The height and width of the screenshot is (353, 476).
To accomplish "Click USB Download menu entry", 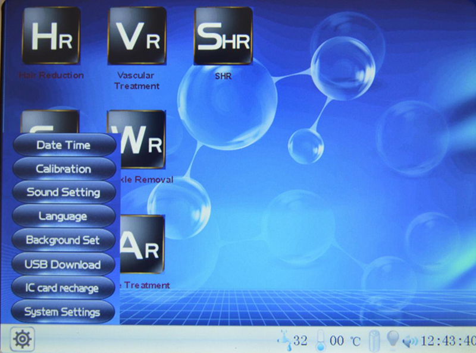I will pos(63,264).
